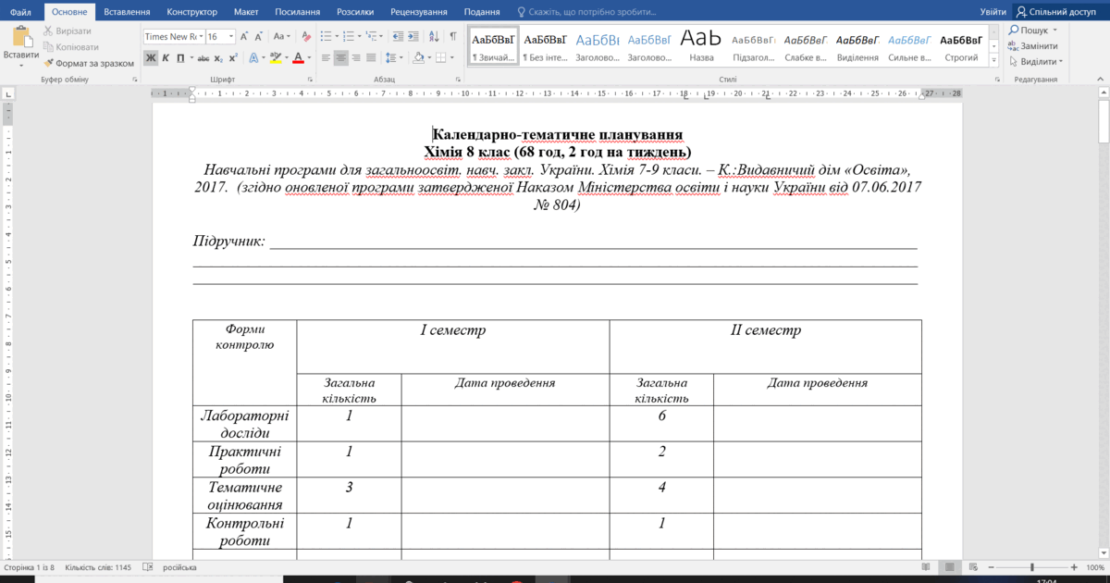Expand the styles gallery more button
This screenshot has height=583, width=1110.
(x=995, y=60)
